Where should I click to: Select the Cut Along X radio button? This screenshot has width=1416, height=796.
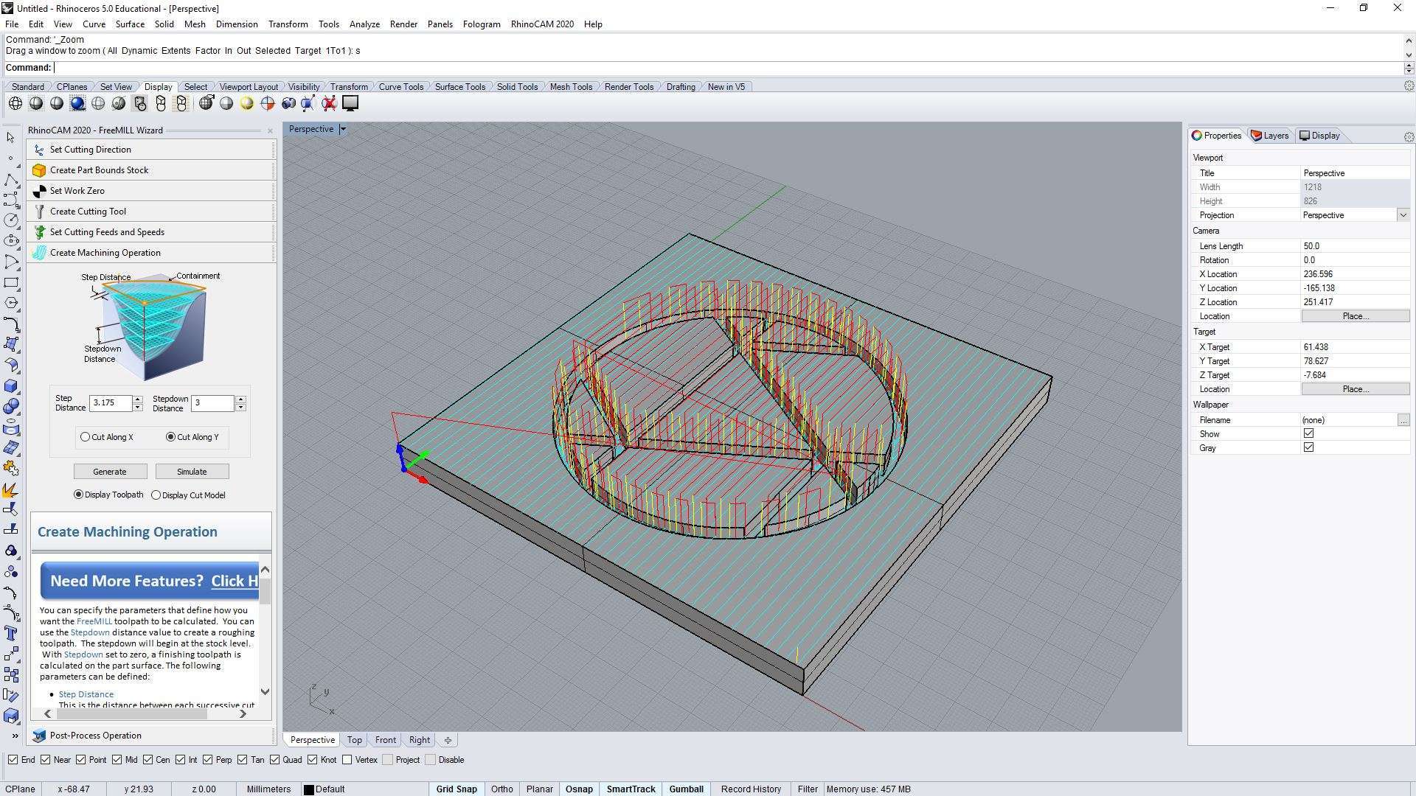click(x=86, y=437)
